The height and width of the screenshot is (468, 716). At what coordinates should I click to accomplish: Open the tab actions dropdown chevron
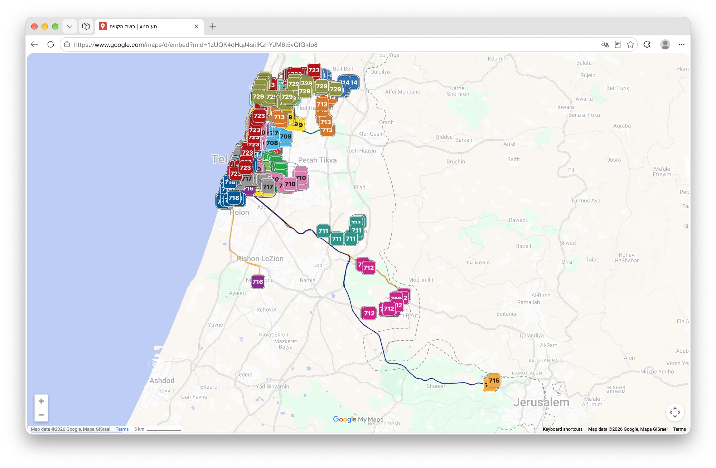pos(69,26)
